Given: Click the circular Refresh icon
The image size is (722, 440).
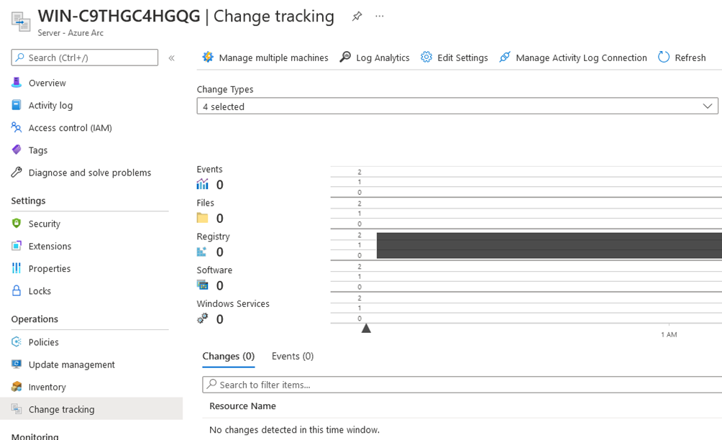Looking at the screenshot, I should (x=664, y=57).
